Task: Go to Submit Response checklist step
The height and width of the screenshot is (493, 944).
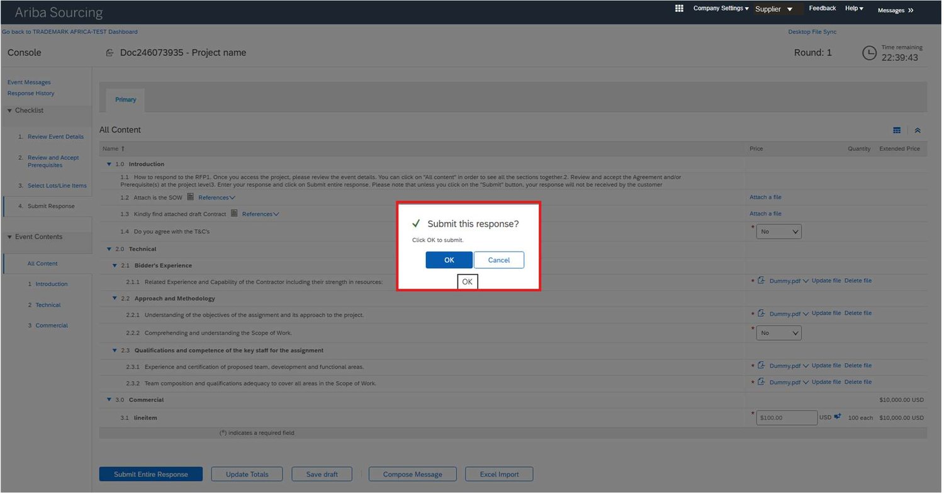Action: pos(51,206)
